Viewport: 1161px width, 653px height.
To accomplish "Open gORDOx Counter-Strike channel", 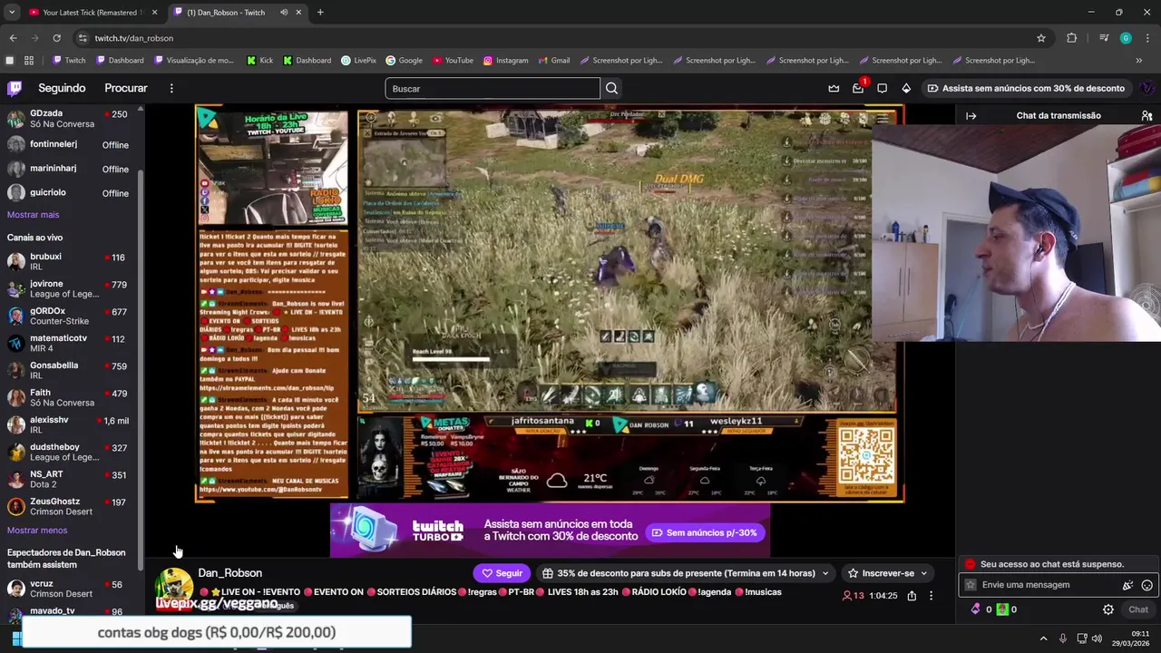I will pyautogui.click(x=71, y=317).
